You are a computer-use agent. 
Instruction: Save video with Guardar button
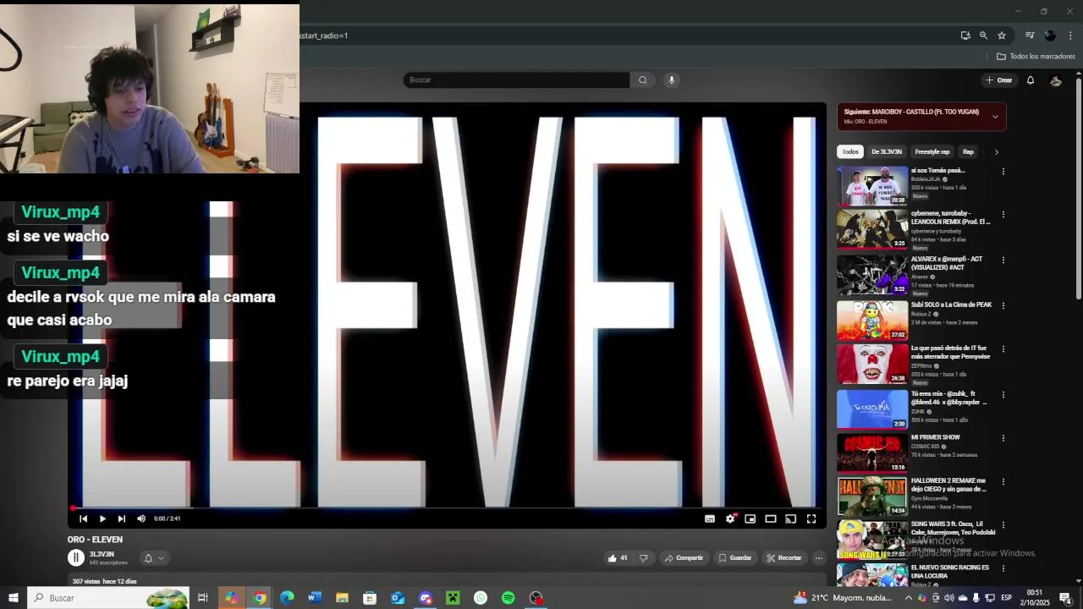(x=735, y=557)
